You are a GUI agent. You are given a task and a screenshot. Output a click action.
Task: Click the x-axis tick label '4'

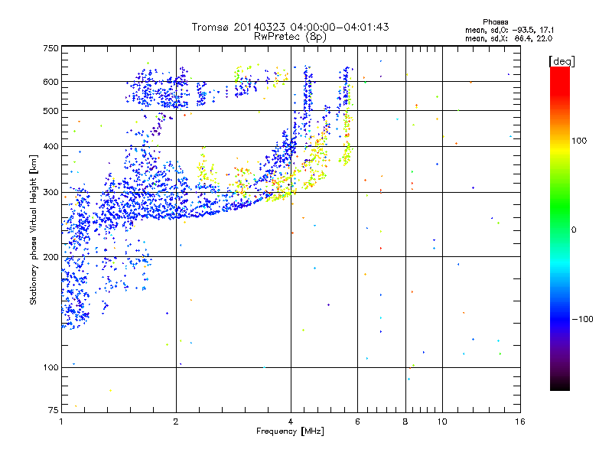(291, 422)
